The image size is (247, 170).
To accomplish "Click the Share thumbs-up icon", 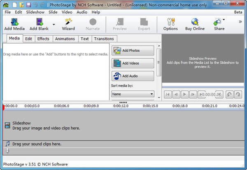I will point(217,22).
